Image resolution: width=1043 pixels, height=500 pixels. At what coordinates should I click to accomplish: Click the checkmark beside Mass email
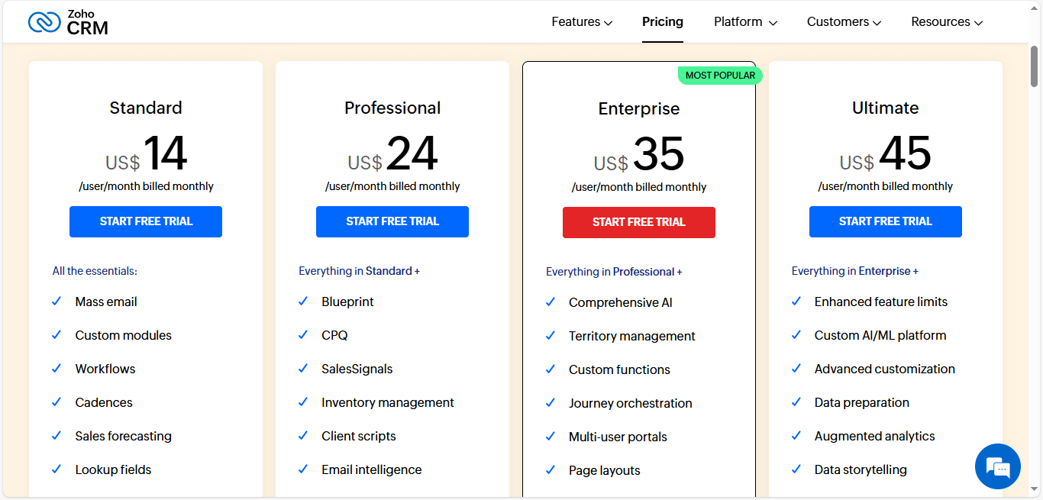(57, 302)
